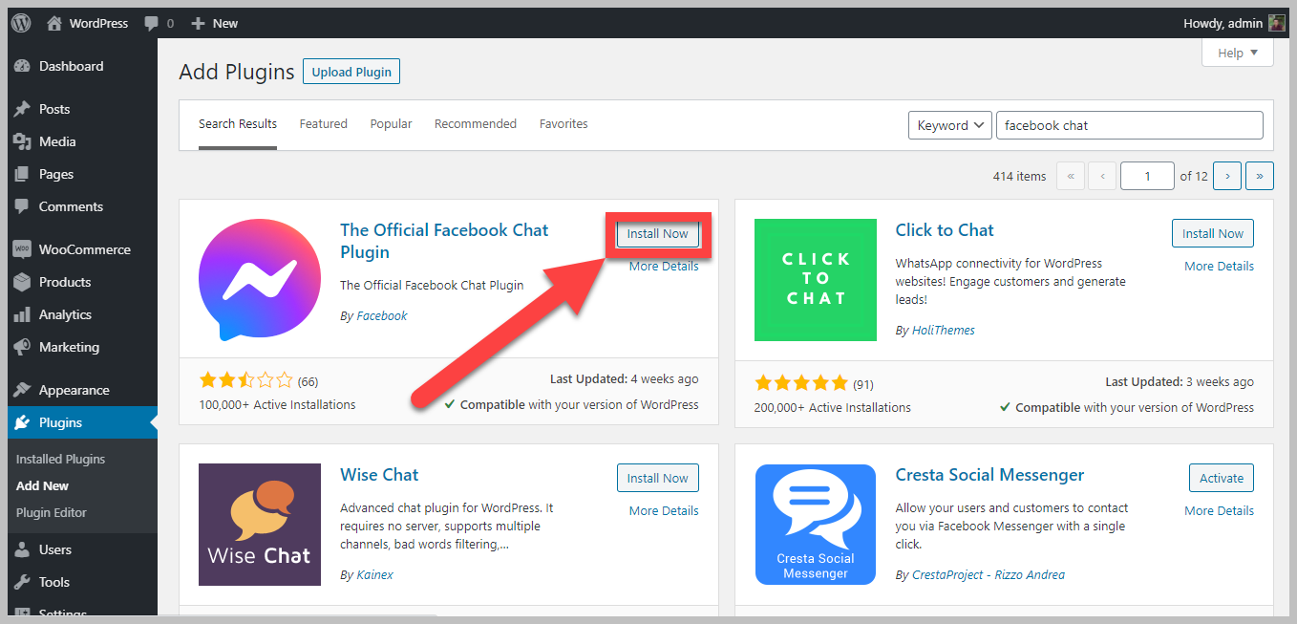Screen dimensions: 1297x624
Task: Open Plugin Editor submenu item
Action: point(52,512)
